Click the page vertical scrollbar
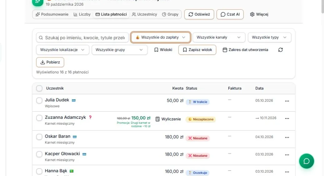 [322, 7]
